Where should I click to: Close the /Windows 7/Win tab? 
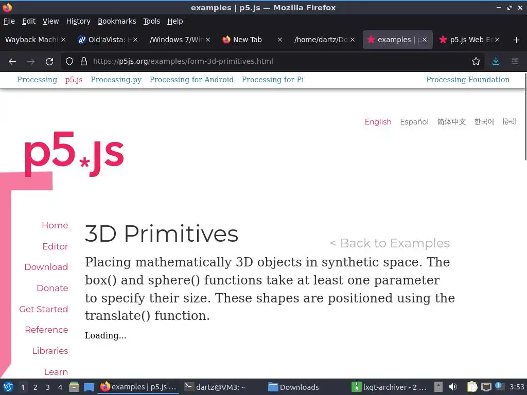(208, 40)
